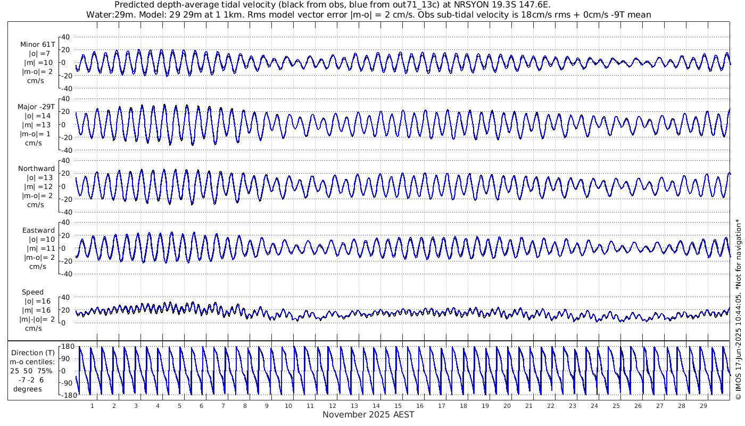Click the -180 tick in Direction panel
Screen dimensions: 745x426
[x=66, y=395]
